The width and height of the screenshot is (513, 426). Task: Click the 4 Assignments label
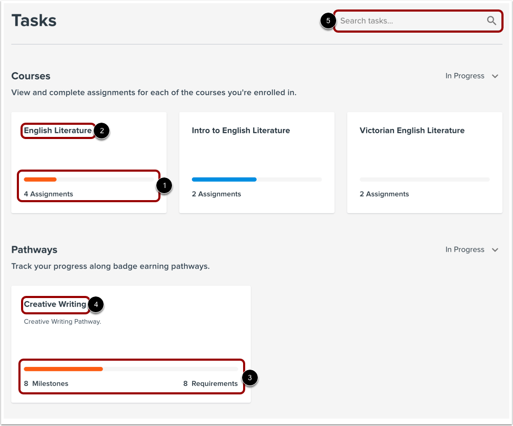[x=48, y=194]
